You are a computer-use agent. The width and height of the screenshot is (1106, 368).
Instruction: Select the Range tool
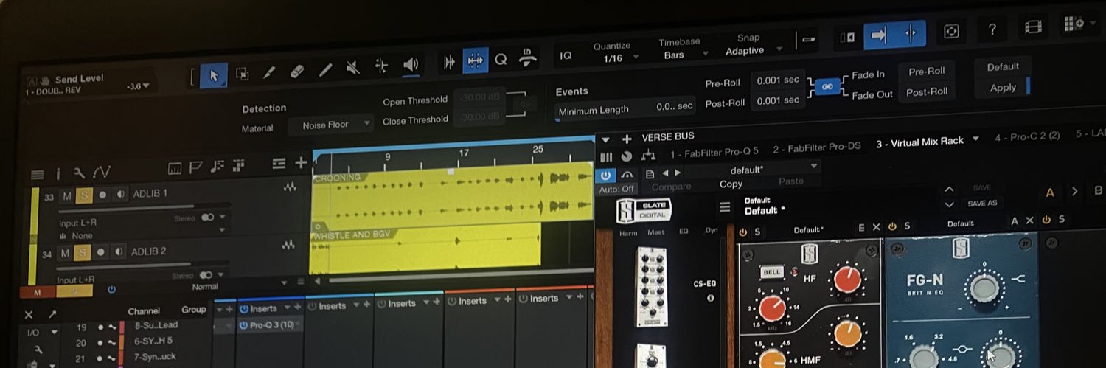tap(242, 74)
